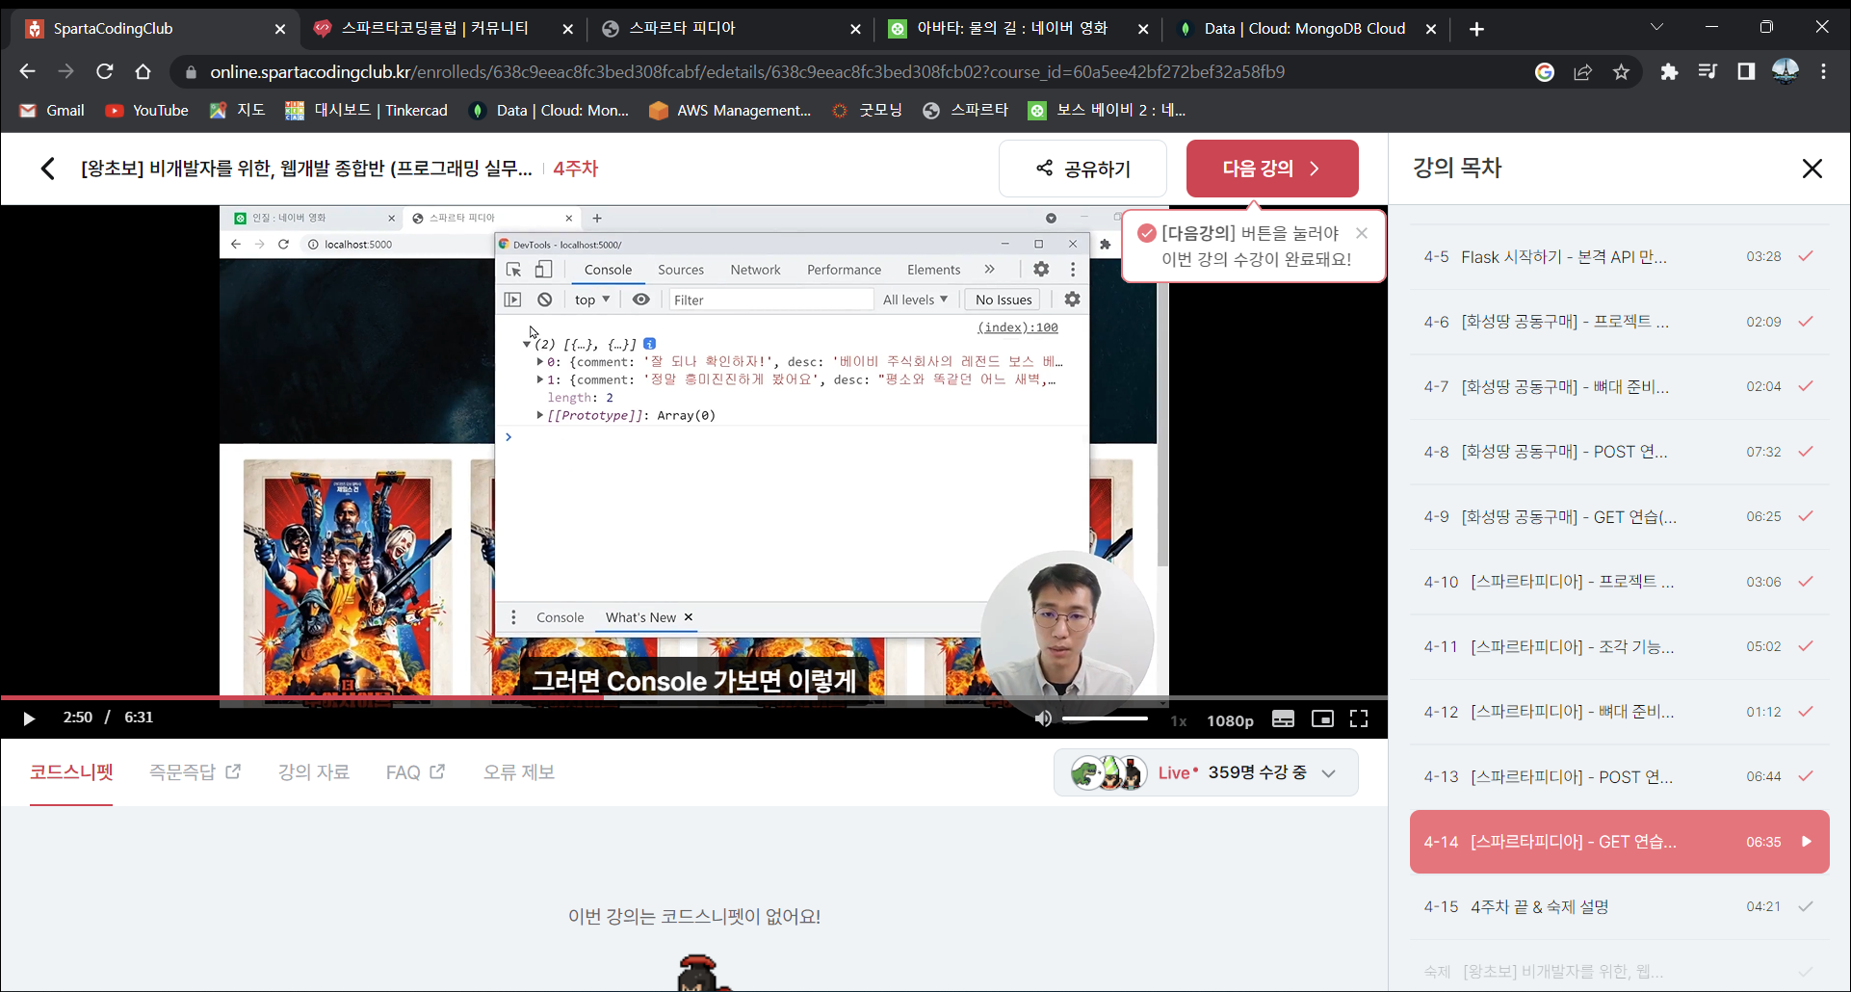Switch to 강의 자료 tab
Screen dimensions: 1851x992
coord(314,771)
